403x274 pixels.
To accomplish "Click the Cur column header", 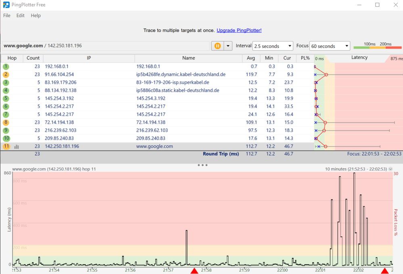I will (287, 58).
